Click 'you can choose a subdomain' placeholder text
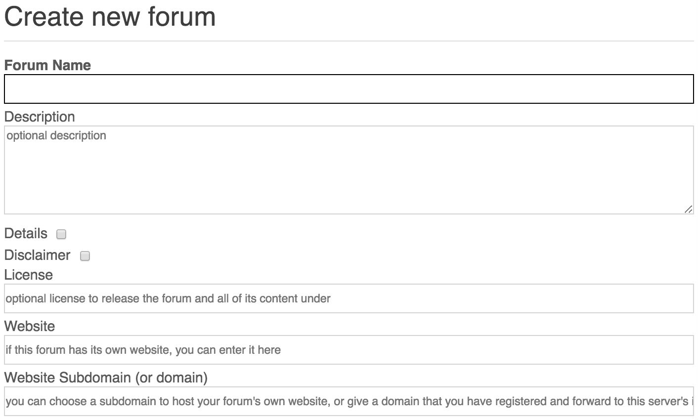This screenshot has width=698, height=420. point(349,401)
